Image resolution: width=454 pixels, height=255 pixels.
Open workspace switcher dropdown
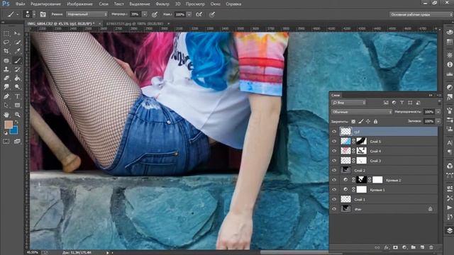click(x=421, y=14)
